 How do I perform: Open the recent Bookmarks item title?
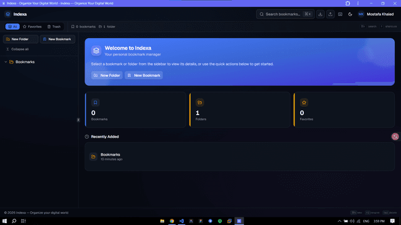(110, 154)
